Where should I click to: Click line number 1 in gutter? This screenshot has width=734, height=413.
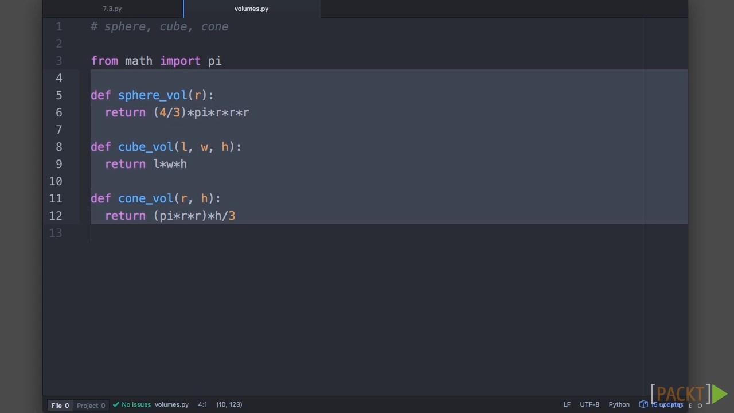[58, 26]
